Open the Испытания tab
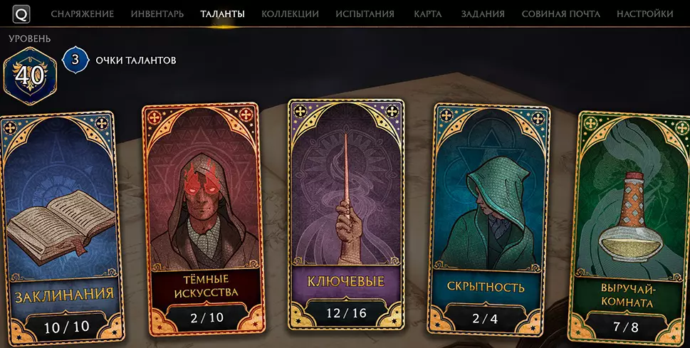The image size is (690, 348). 365,14
